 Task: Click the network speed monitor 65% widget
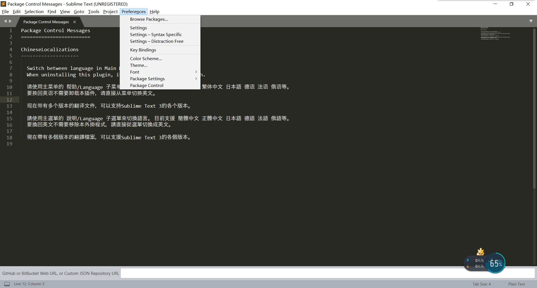click(x=496, y=263)
